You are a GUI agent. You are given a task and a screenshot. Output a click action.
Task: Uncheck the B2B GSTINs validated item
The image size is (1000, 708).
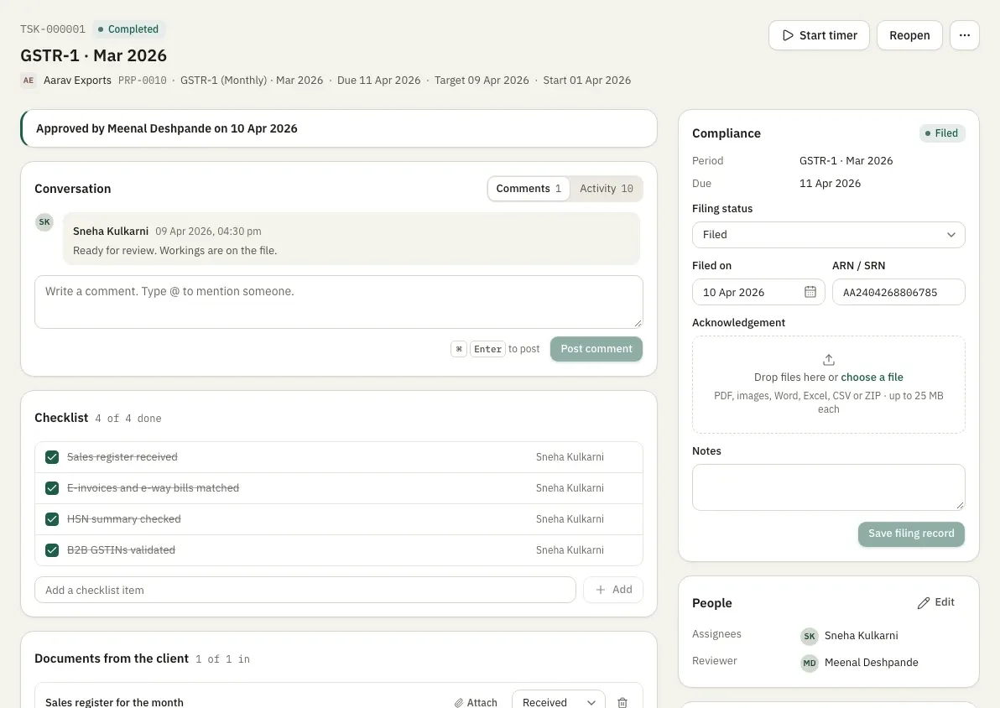(52, 549)
